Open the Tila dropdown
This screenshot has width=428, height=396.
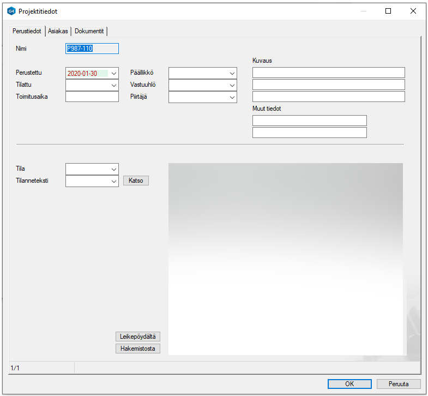coord(113,169)
